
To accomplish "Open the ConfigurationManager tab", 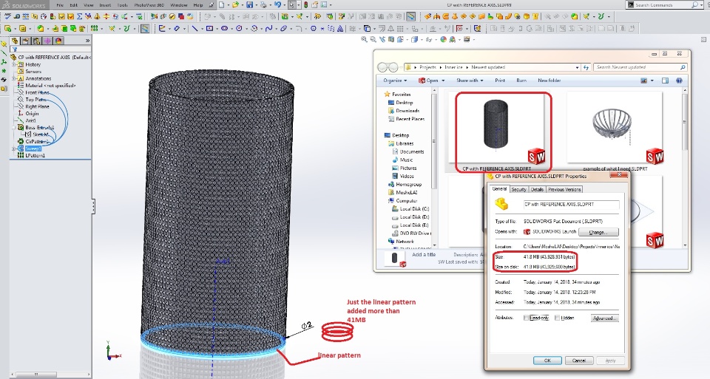I will pyautogui.click(x=36, y=41).
